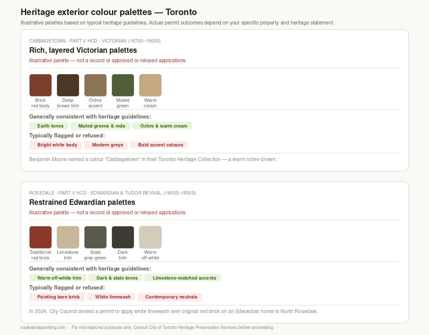Choose the Dark trim swatch
429x335 pixels.
123,237
